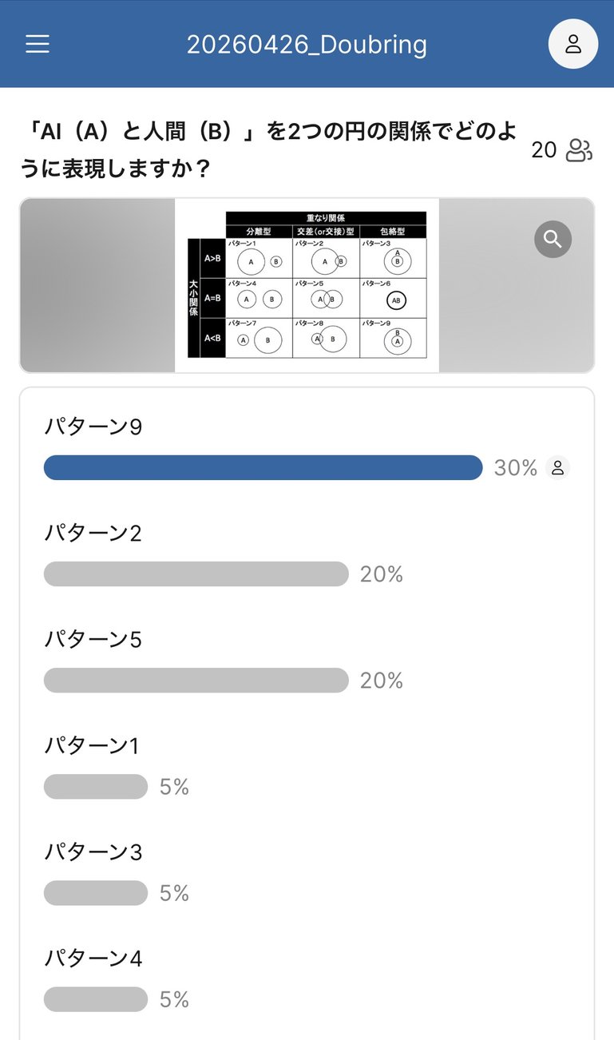Image resolution: width=614 pixels, height=1040 pixels.
Task: Click the 20260426_Doubring header title
Action: tap(307, 45)
